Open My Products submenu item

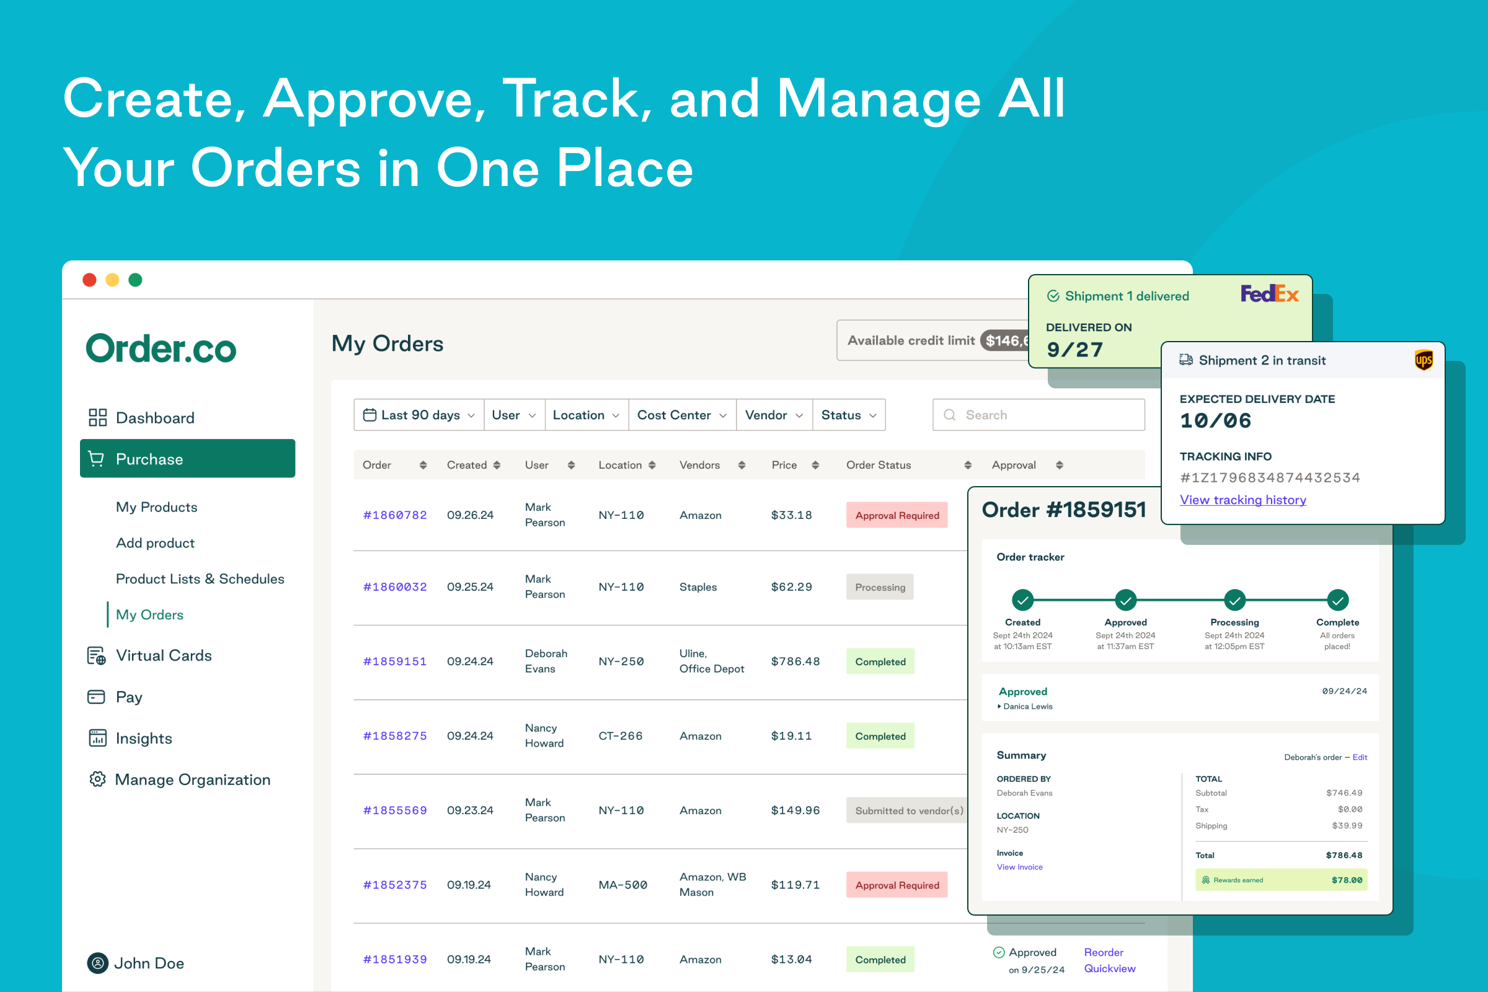pyautogui.click(x=156, y=507)
